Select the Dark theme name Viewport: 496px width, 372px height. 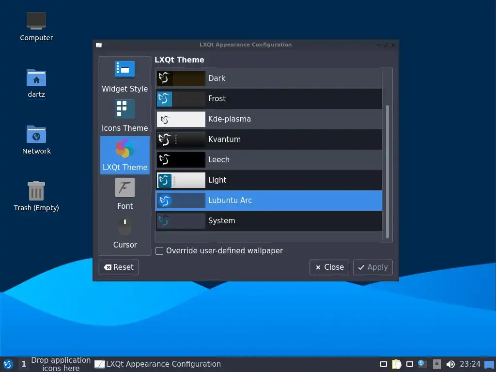coord(217,78)
